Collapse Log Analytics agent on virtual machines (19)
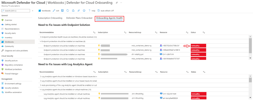 (x=41, y=89)
